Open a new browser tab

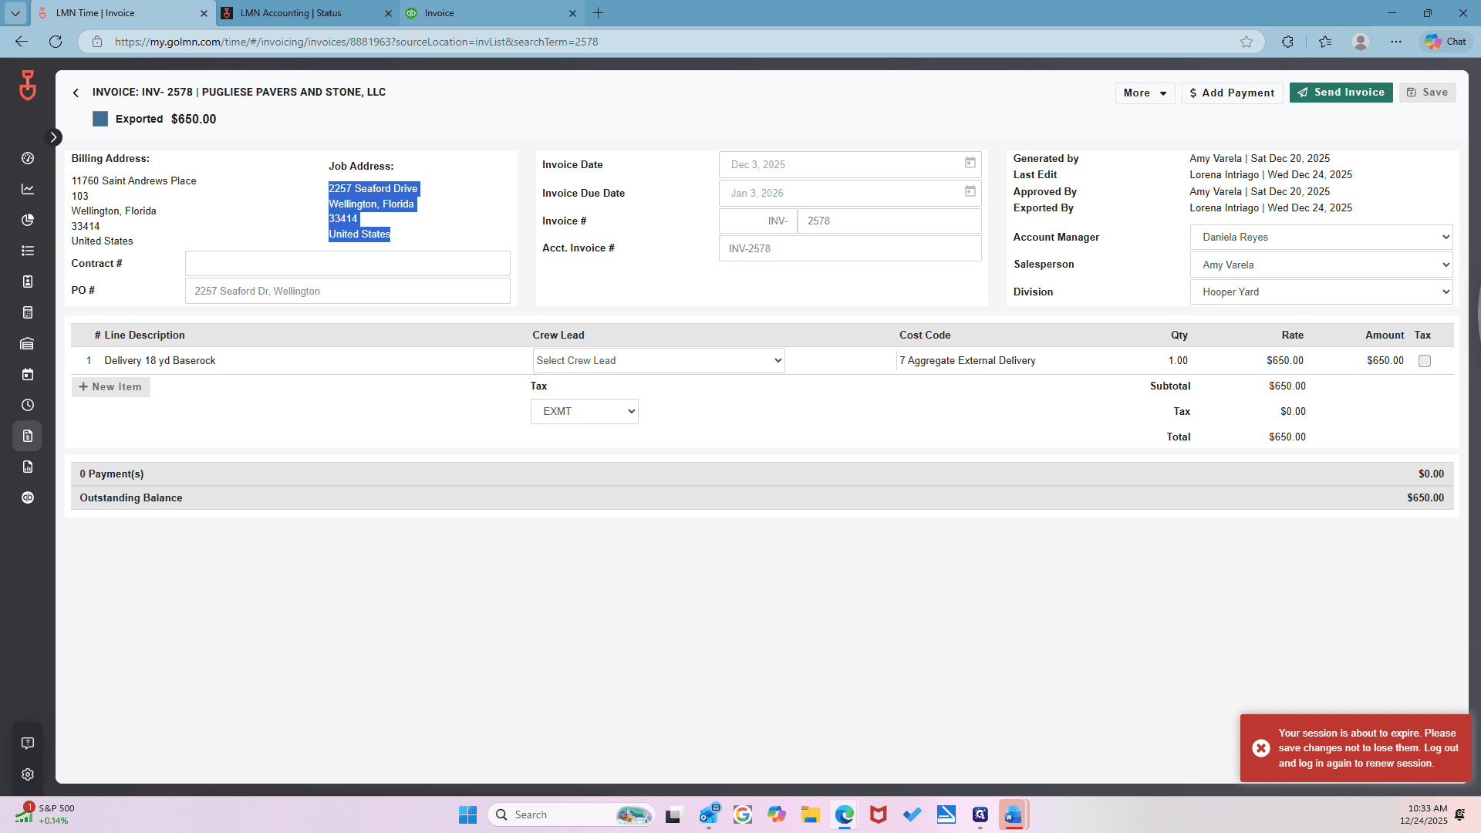[x=598, y=13]
